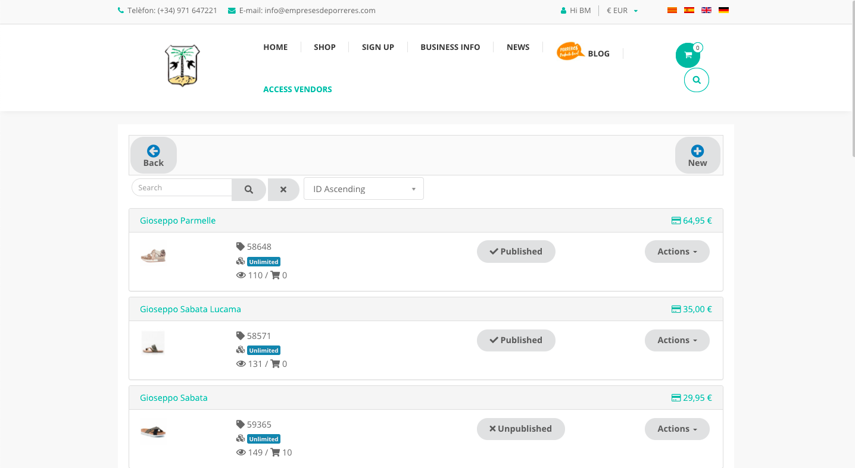
Task: Create a product with the New button
Action: click(698, 156)
